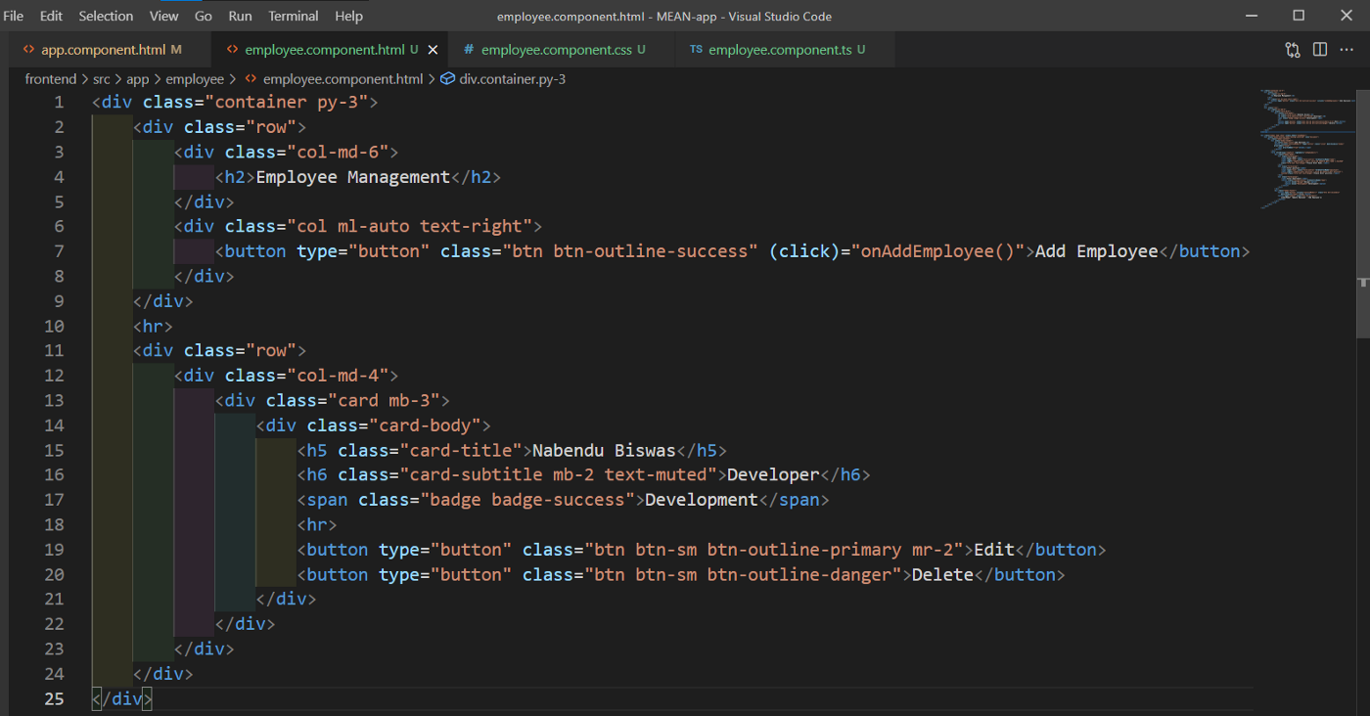The image size is (1370, 716).
Task: Click the HTML file icon in the breadcrumb
Action: click(251, 79)
